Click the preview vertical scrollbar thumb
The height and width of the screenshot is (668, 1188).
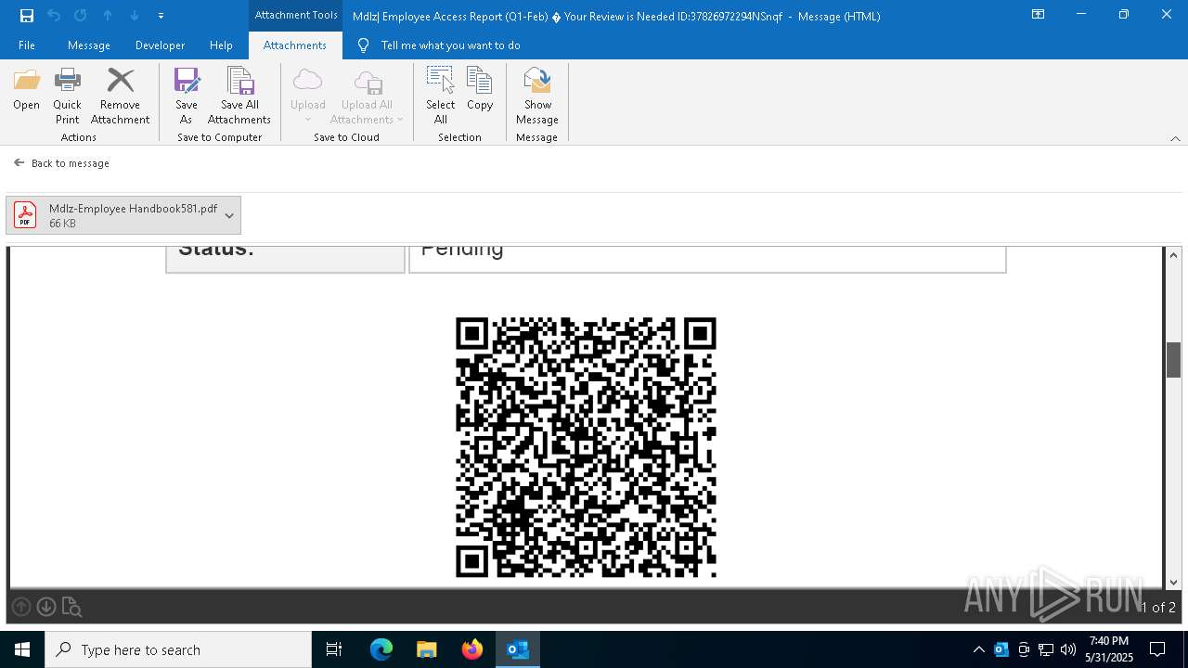point(1173,360)
